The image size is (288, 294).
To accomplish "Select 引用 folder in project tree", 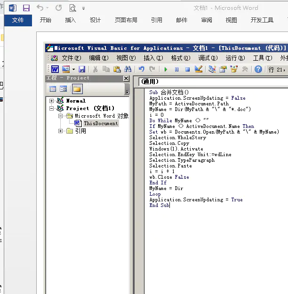I will click(80, 131).
